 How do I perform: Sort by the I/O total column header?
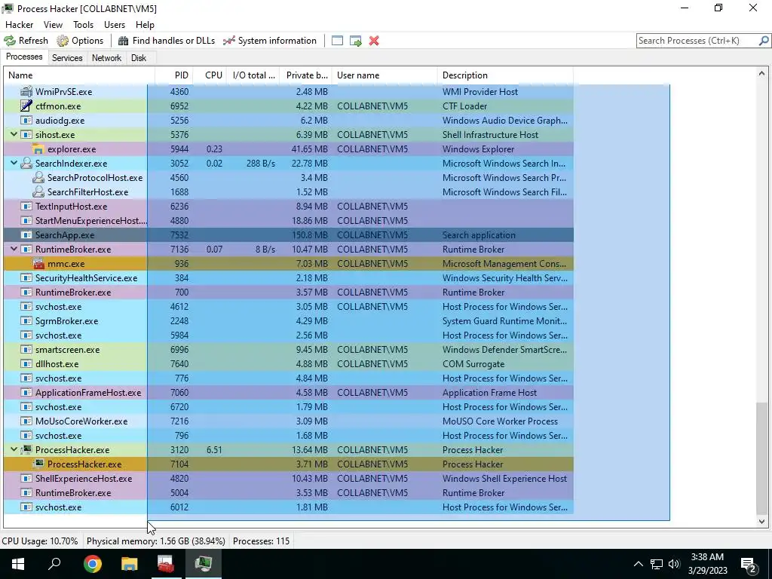pyautogui.click(x=253, y=75)
